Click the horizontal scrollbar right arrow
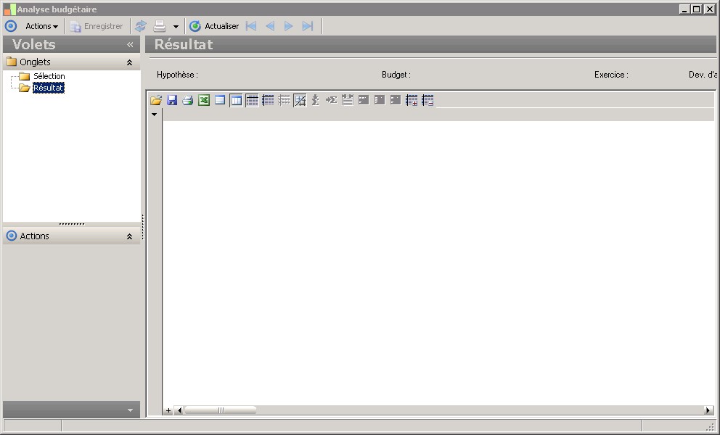The height and width of the screenshot is (435, 720). (708, 410)
